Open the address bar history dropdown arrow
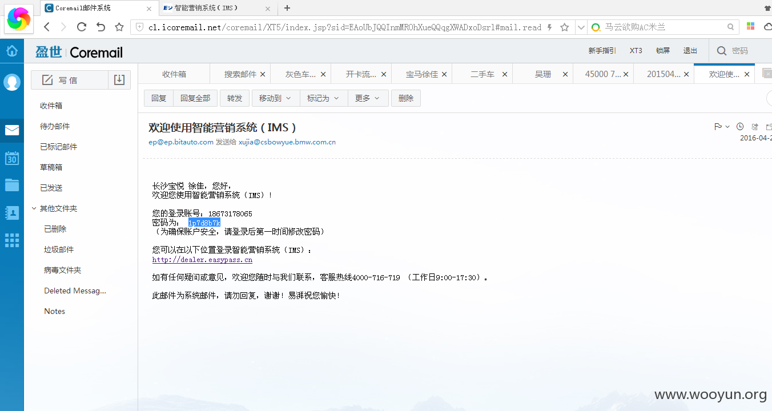 (x=581, y=27)
